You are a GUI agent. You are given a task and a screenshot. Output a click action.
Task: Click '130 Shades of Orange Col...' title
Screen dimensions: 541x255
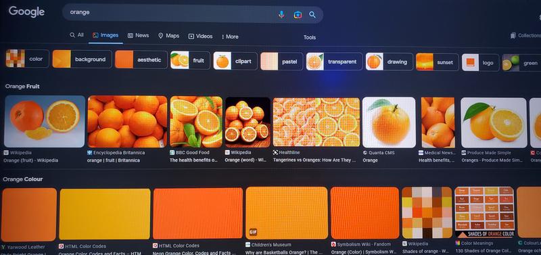click(x=484, y=251)
